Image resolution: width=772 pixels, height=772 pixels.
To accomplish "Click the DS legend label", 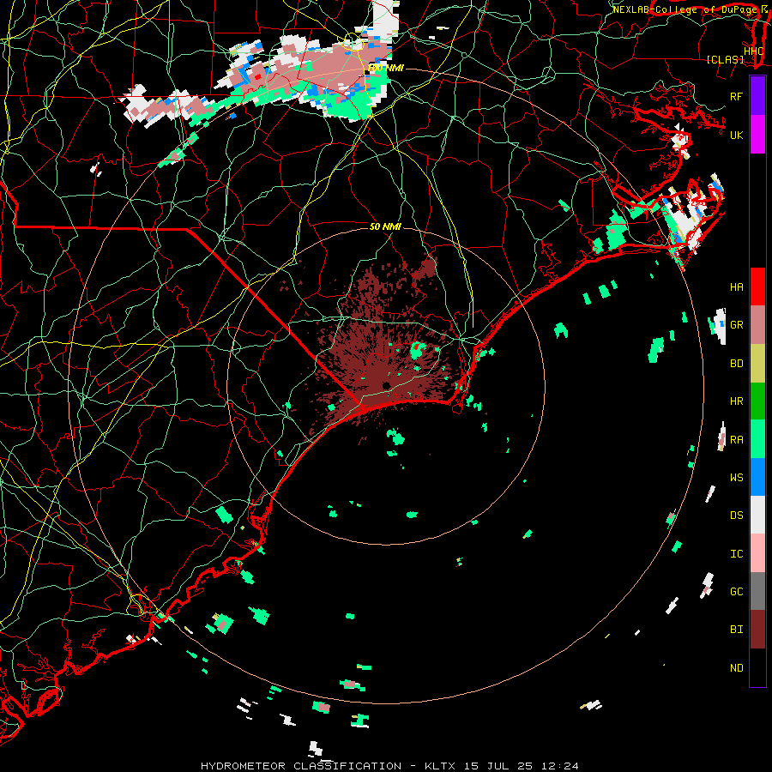I will coord(736,516).
